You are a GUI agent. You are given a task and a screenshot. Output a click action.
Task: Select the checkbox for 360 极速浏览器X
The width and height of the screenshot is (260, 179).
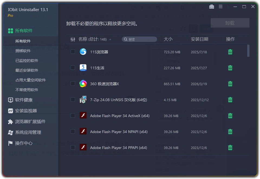click(x=73, y=84)
